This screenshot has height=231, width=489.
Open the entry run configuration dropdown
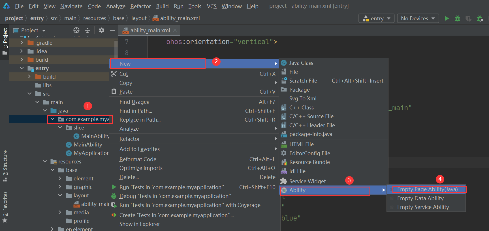tap(377, 18)
